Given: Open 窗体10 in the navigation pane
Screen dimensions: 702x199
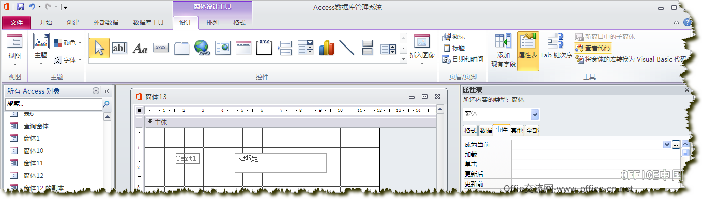Looking at the screenshot, I should coord(34,150).
